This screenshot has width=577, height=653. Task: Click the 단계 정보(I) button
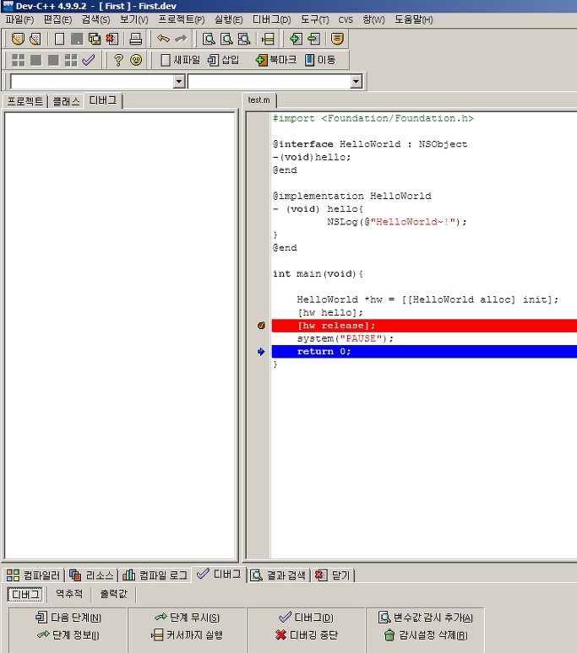click(68, 635)
